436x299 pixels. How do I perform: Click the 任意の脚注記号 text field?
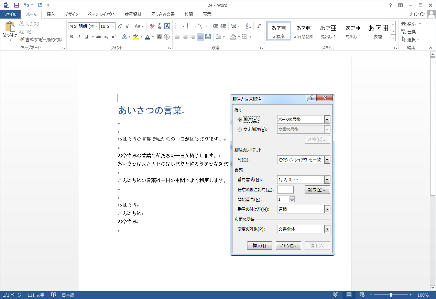(285, 190)
